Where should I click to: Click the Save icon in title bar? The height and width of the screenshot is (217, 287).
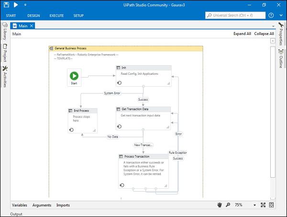click(x=6, y=5)
